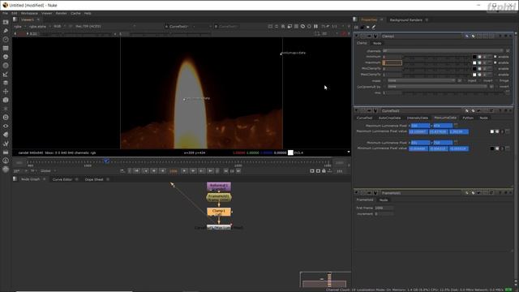Toggle the channels checkbox at row end

508,51
